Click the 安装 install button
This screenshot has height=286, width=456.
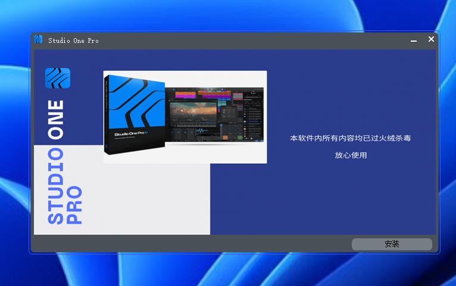392,244
